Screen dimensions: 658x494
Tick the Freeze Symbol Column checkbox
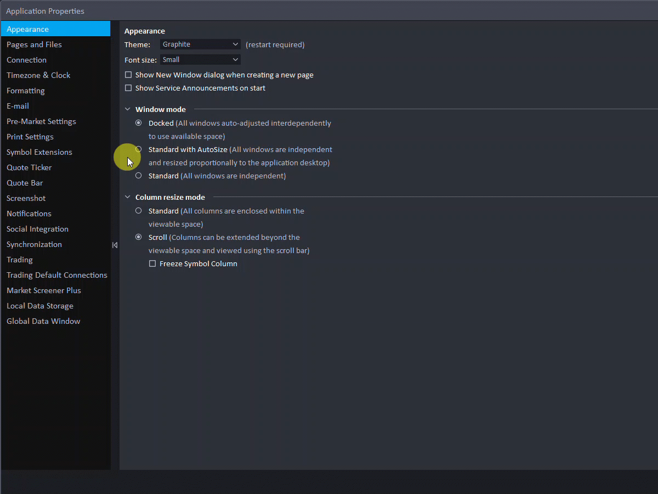tap(152, 263)
